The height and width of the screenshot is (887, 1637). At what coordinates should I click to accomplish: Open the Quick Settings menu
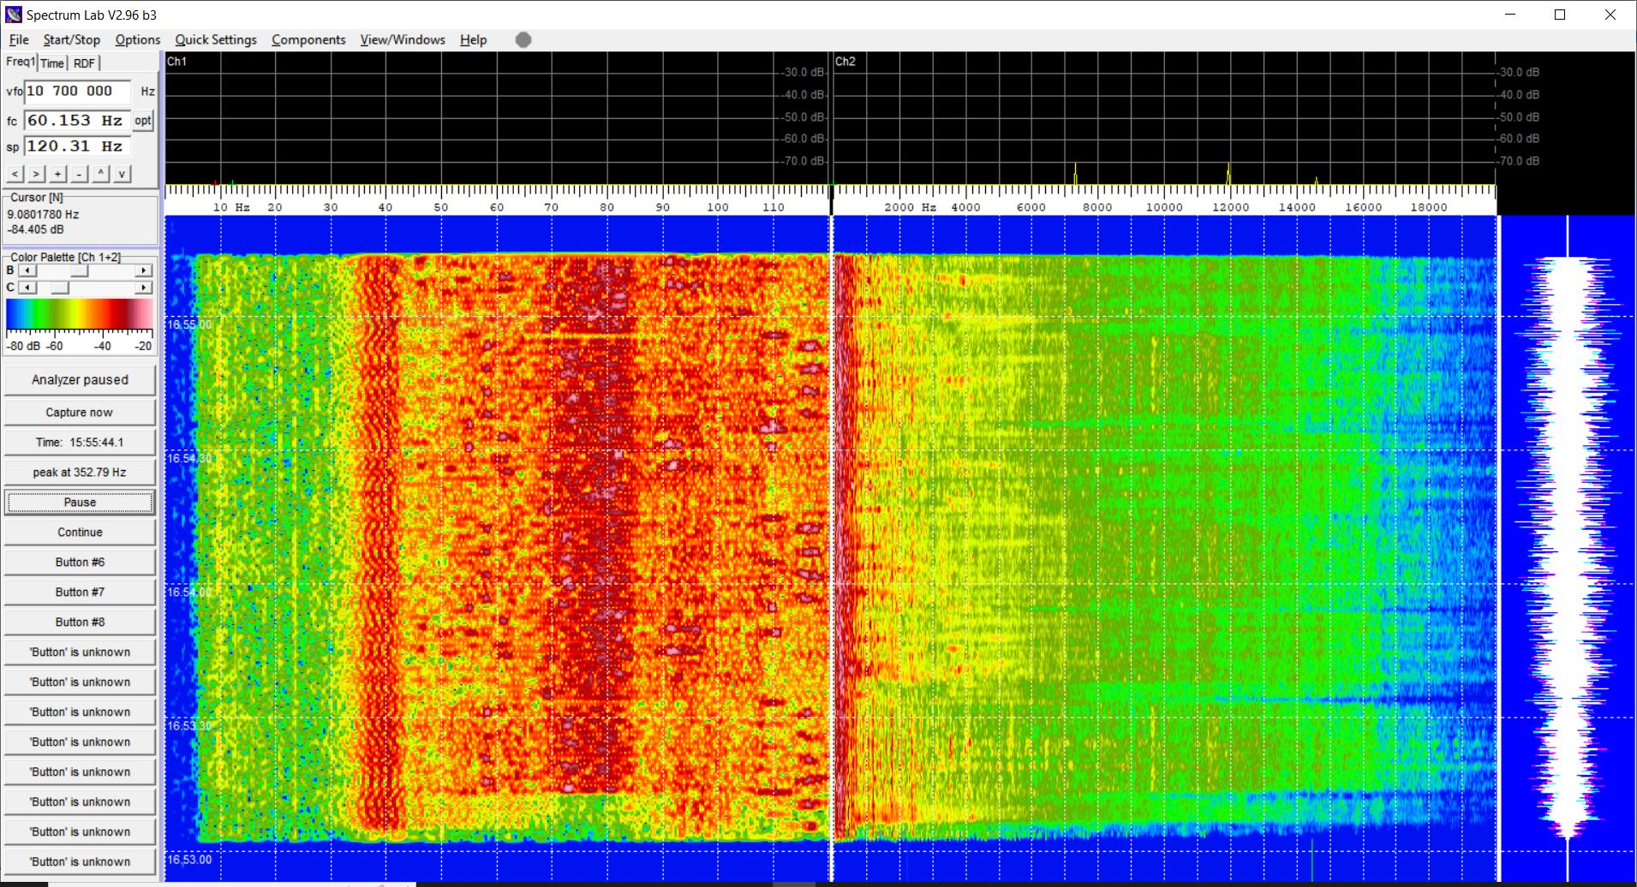click(x=216, y=39)
